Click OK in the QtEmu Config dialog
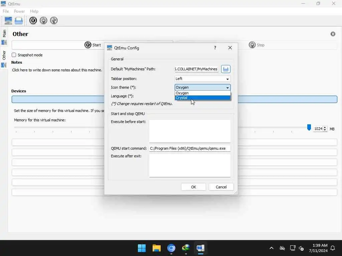Image resolution: width=342 pixels, height=256 pixels. point(193,187)
